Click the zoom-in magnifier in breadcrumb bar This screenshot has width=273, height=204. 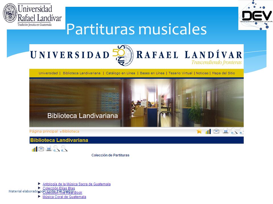coord(234,131)
